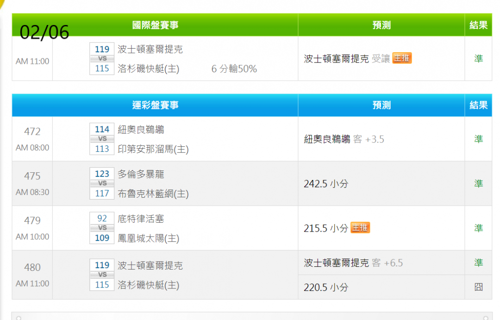This screenshot has width=500, height=320.
Task: Click the 220.5 小分 prediction
Action: 326,287
